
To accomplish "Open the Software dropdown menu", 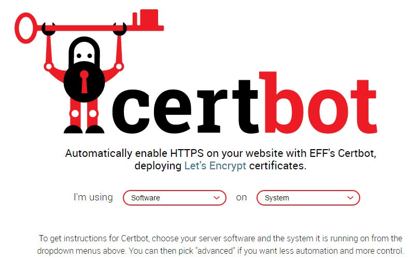I will pyautogui.click(x=175, y=198).
